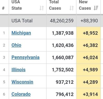The image size is (103, 99).
Task: Sort by New Cases descending icon
Action: click(x=96, y=8)
